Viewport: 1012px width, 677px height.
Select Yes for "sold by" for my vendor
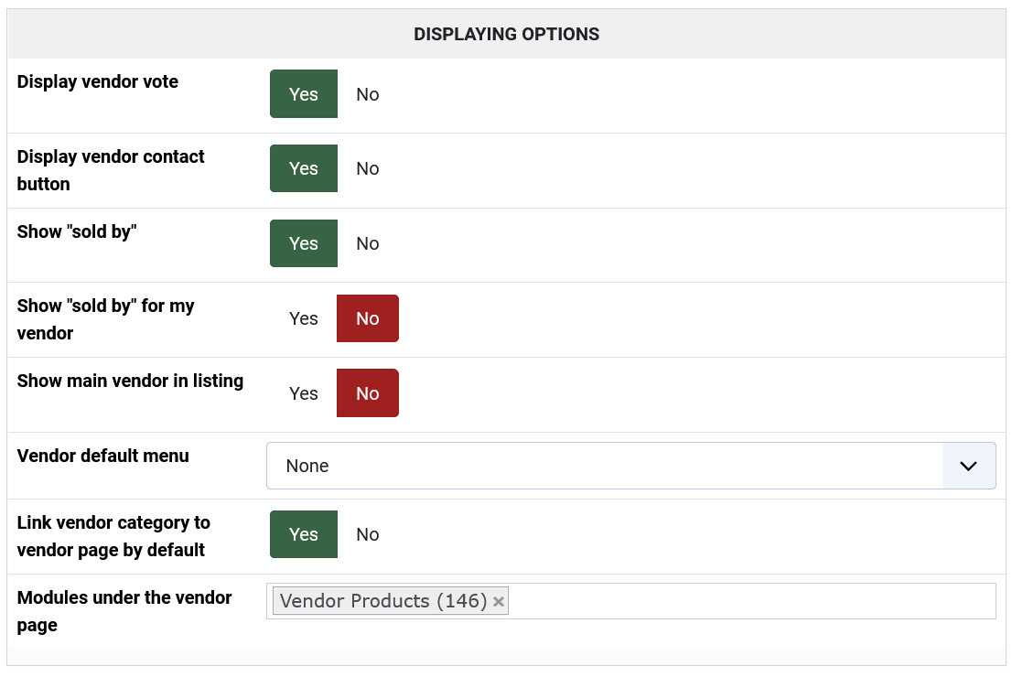304,318
